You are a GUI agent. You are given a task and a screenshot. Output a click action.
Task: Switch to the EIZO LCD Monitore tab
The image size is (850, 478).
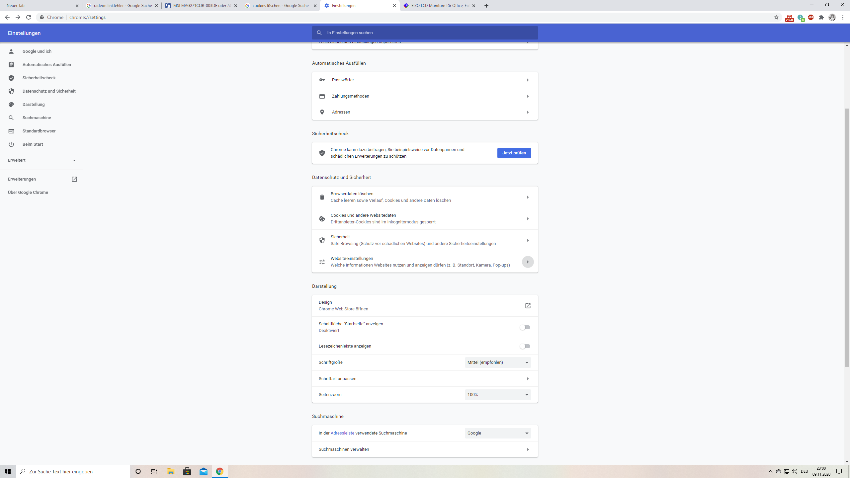[x=439, y=6]
